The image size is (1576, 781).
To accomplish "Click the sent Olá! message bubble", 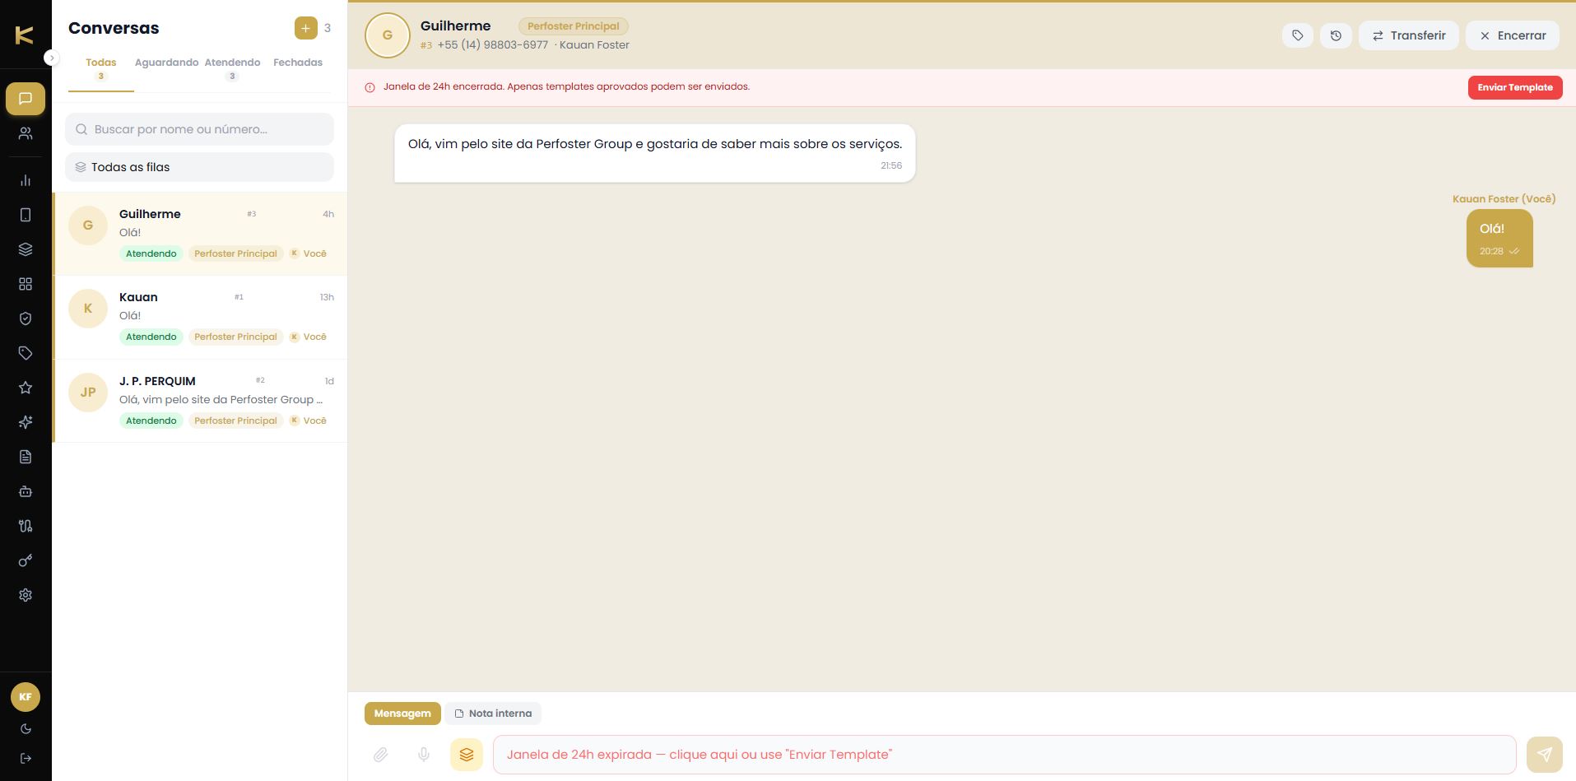I will pos(1499,239).
